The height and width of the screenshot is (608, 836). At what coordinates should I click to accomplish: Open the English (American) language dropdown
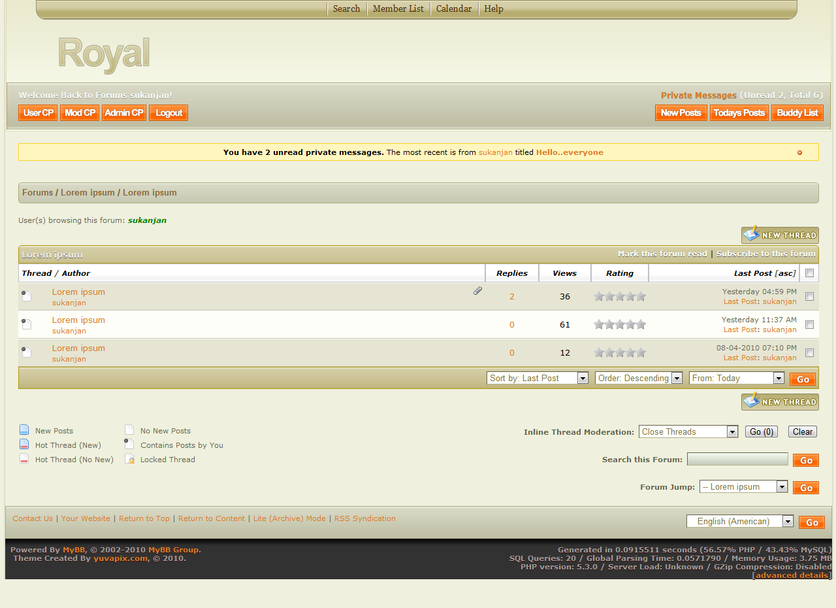pyautogui.click(x=739, y=521)
